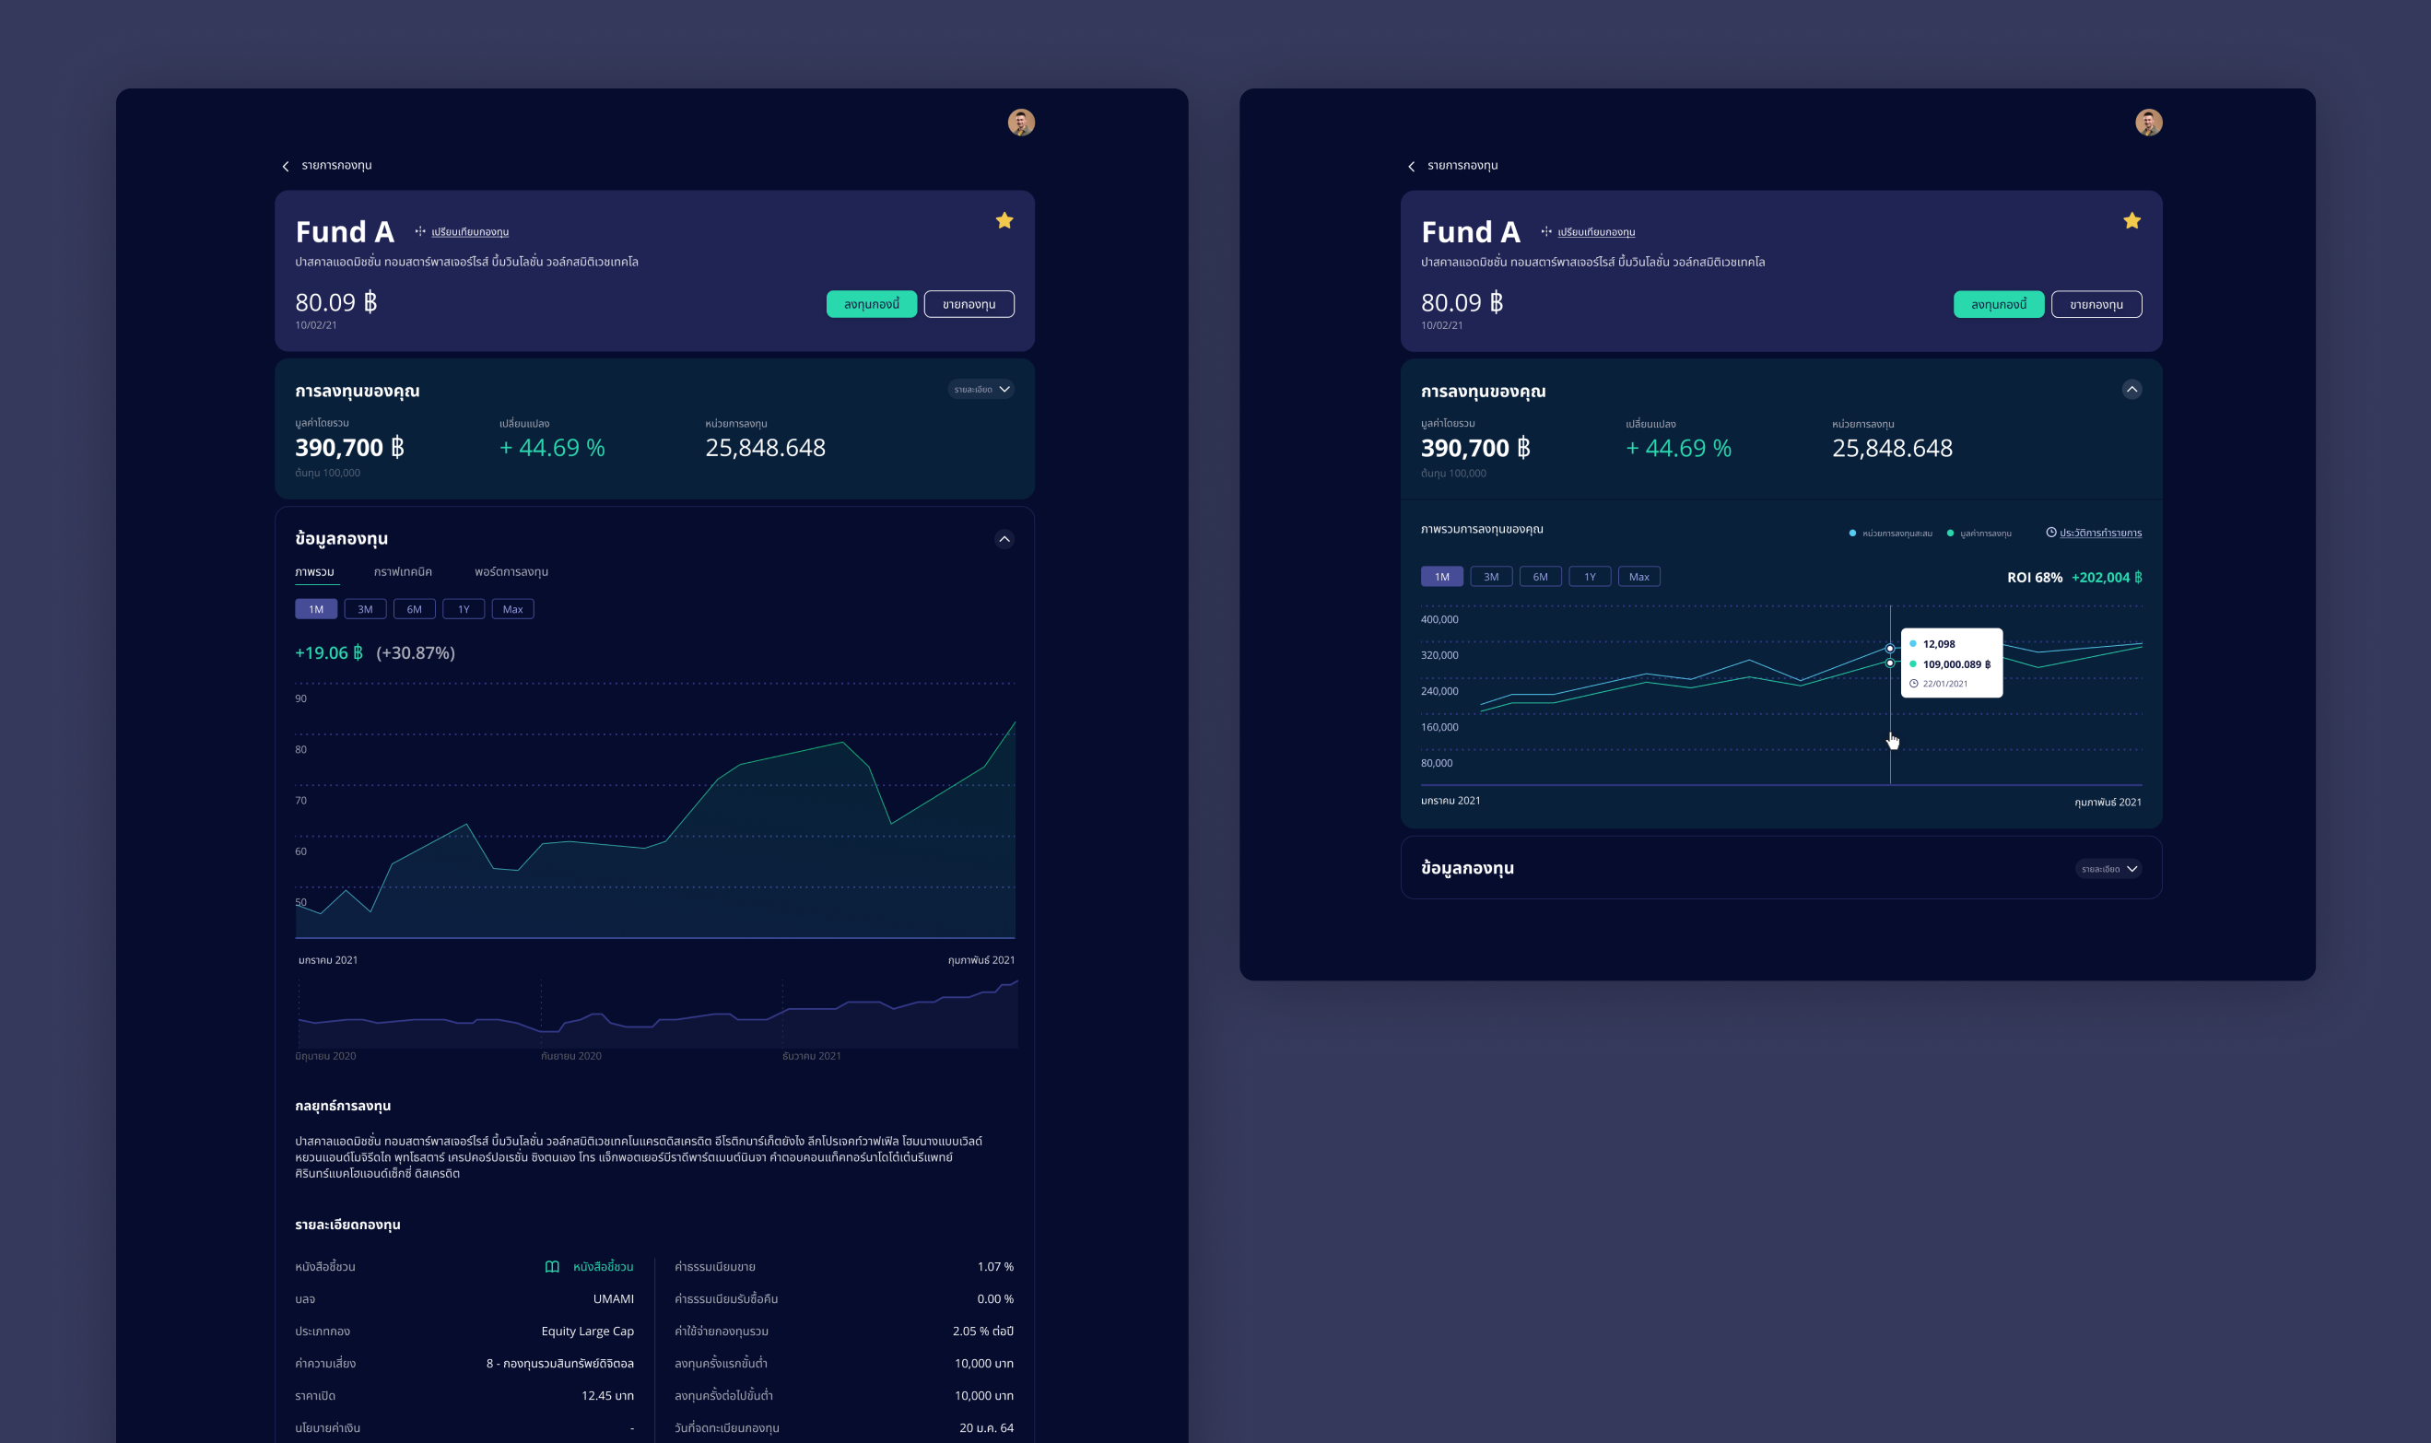
Task: Select the Max time range toggle
Action: (512, 609)
